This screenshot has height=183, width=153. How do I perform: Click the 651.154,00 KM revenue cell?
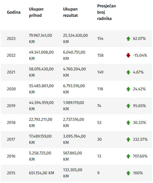pos(41,173)
